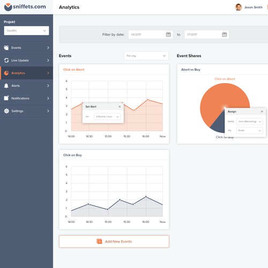Image resolution: width=268 pixels, height=268 pixels.
Task: Expand the Events menu chevron
Action: point(48,48)
